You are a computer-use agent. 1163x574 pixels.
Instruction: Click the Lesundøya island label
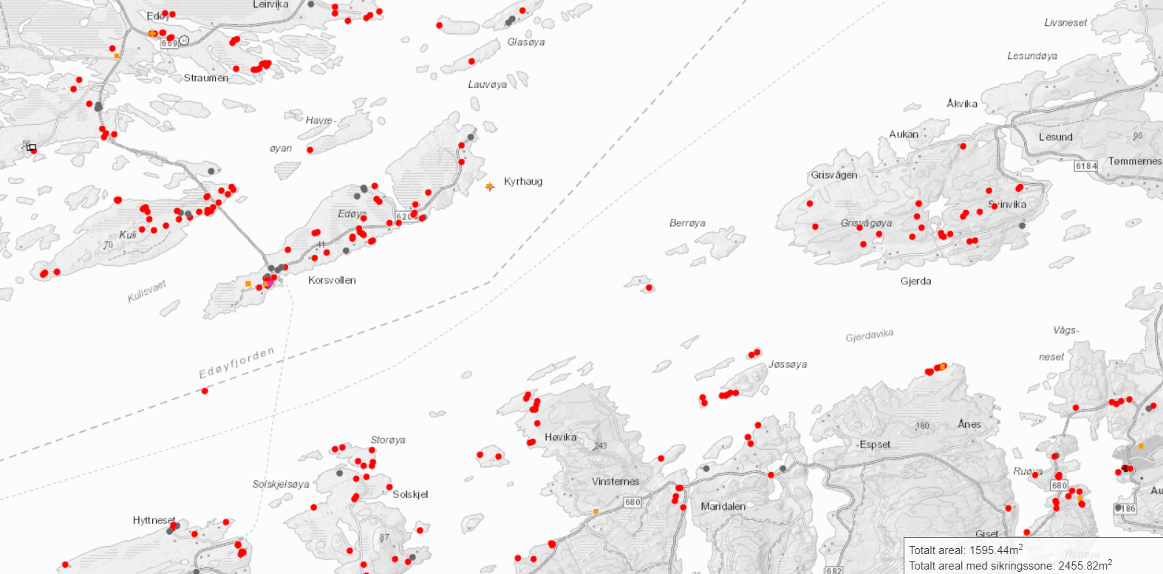click(x=1032, y=55)
